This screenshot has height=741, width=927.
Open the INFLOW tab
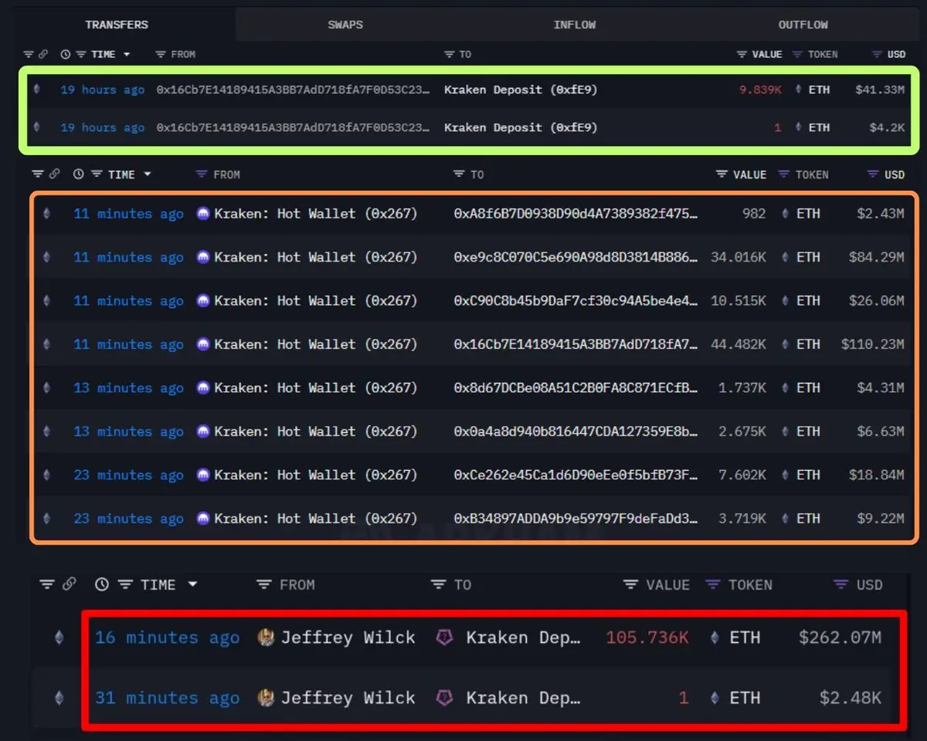(575, 25)
